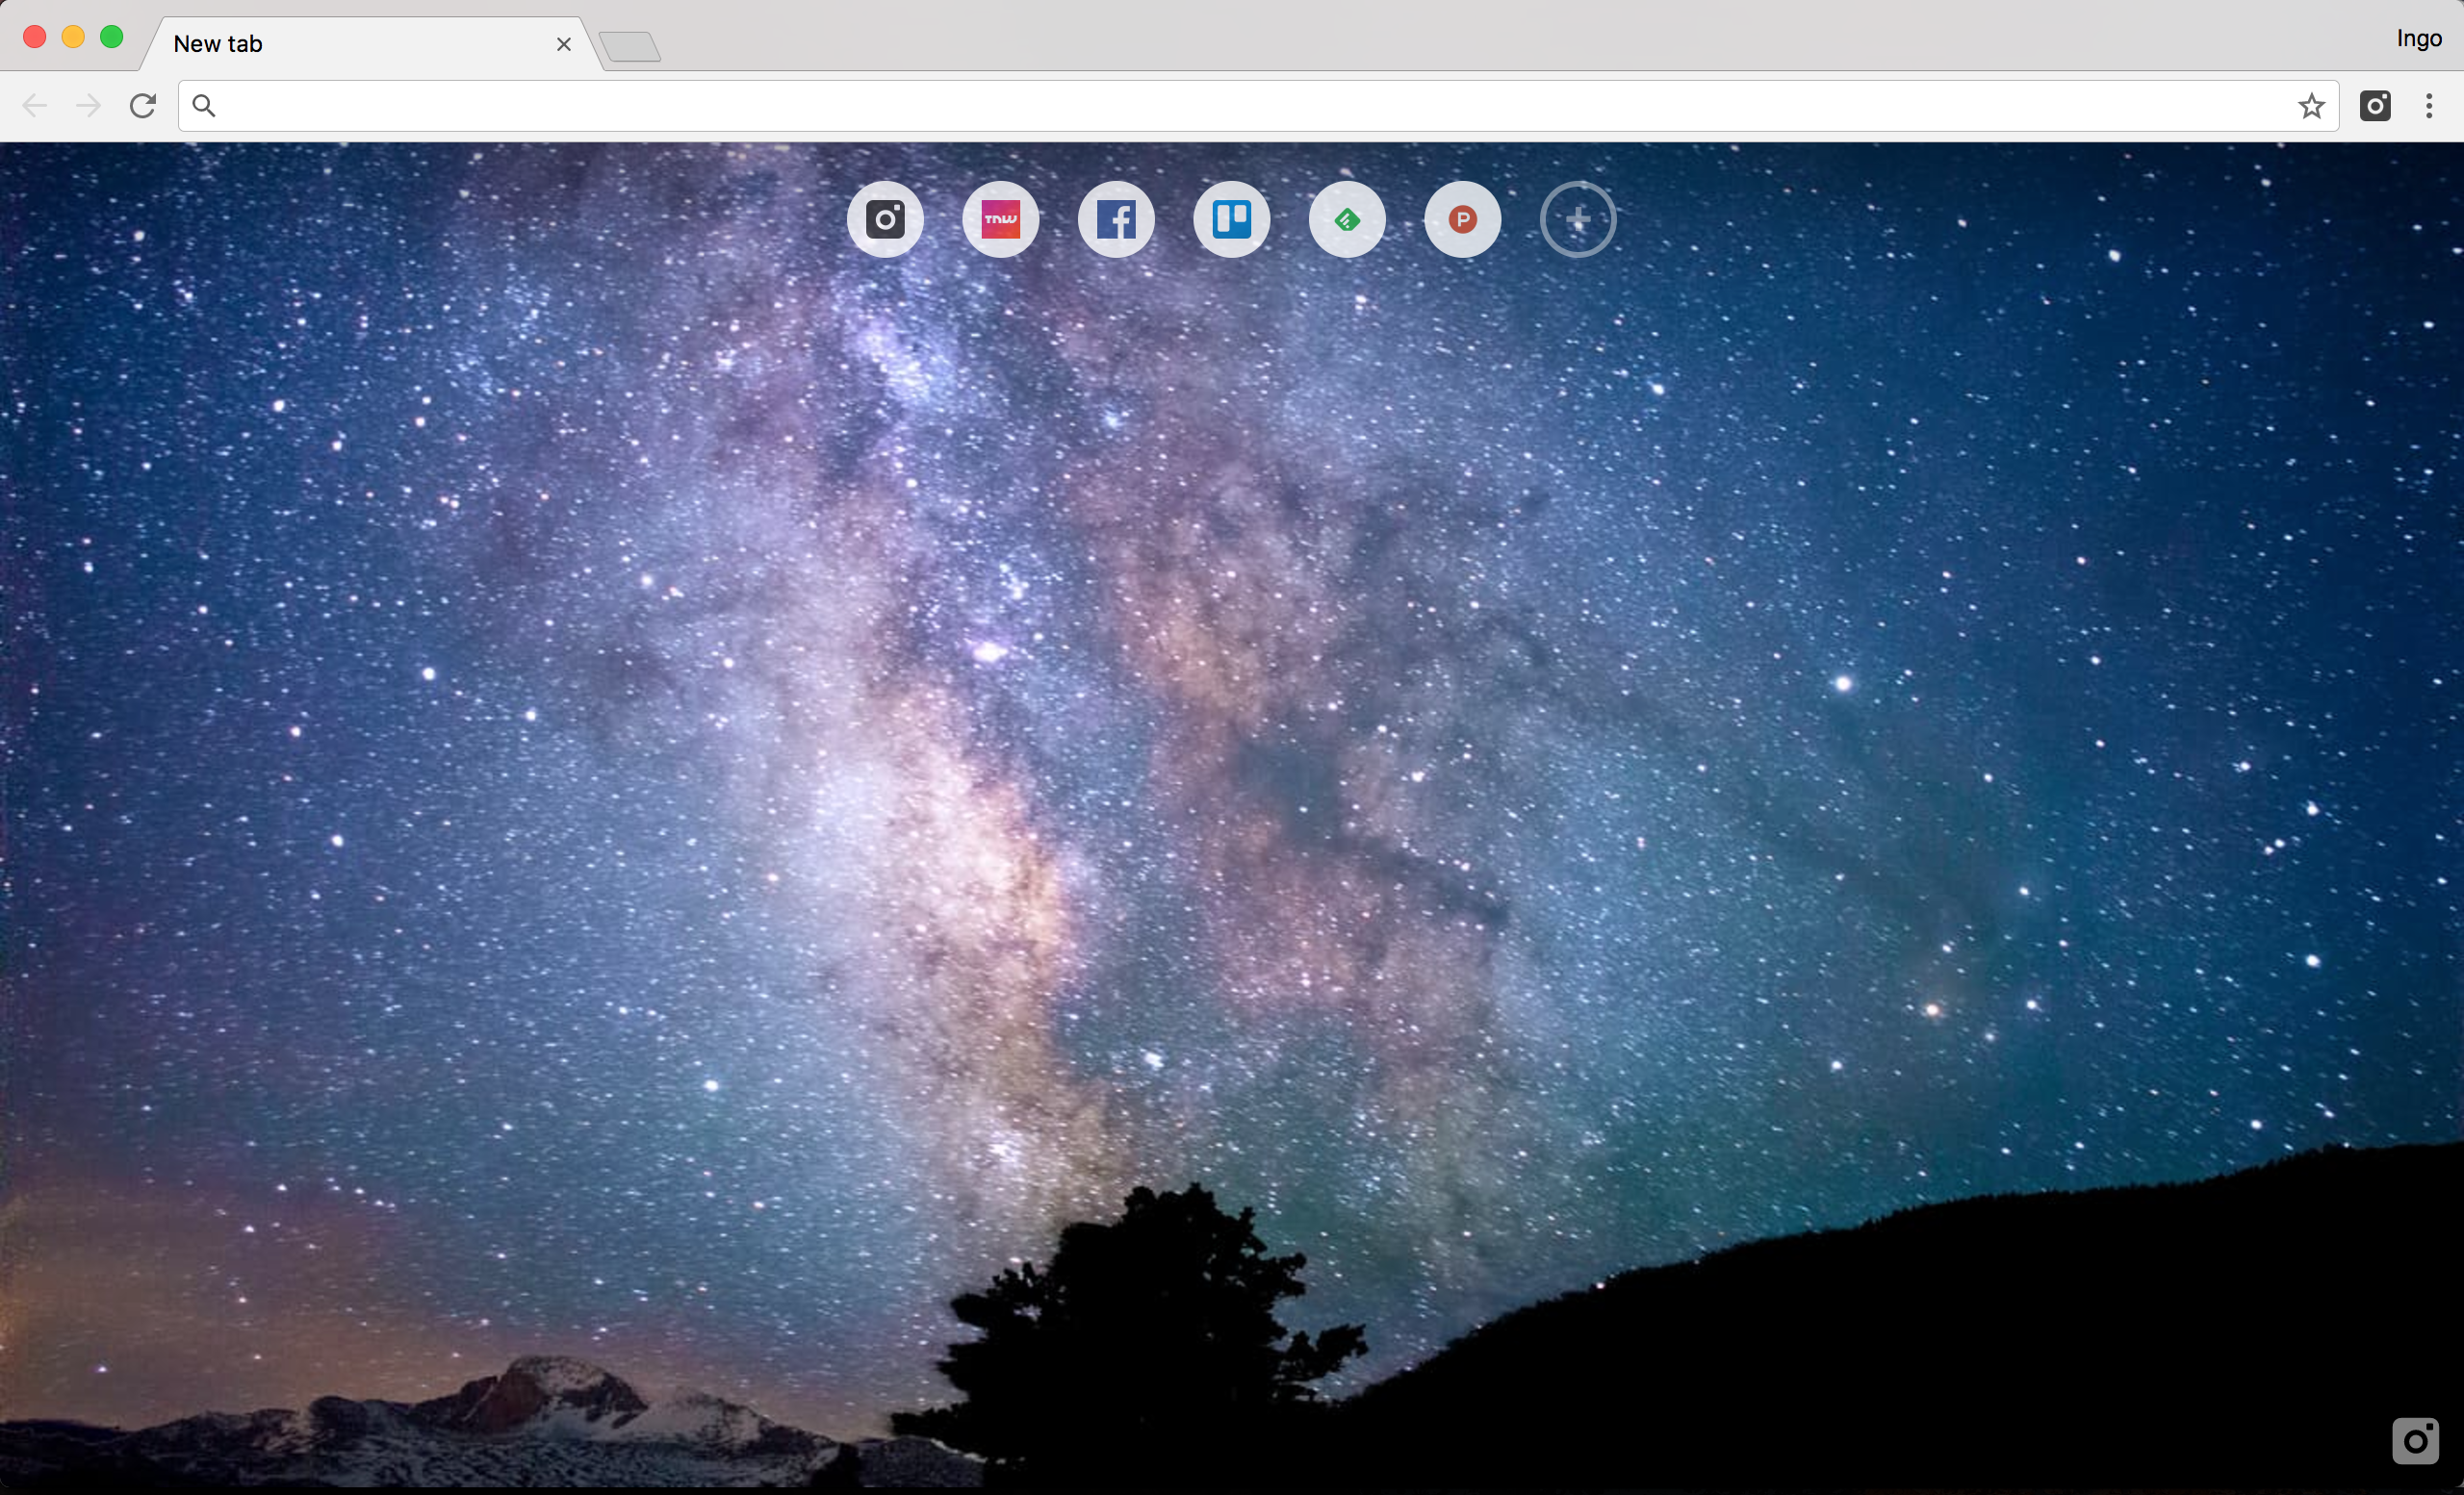2464x1495 pixels.
Task: Open The Next Web shortcut
Action: 1001,218
